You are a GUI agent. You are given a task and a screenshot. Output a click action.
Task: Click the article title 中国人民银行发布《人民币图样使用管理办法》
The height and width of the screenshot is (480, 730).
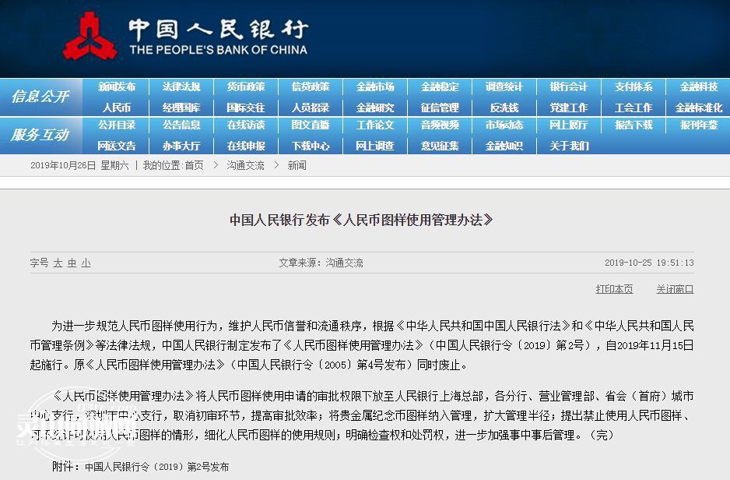(x=361, y=220)
